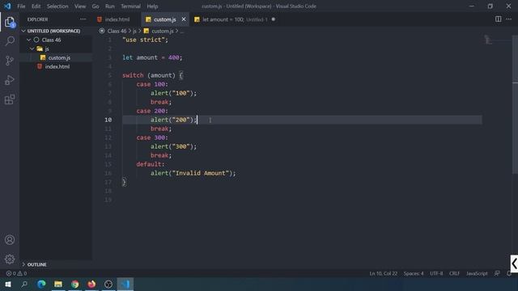The width and height of the screenshot is (518, 291).
Task: Open the Search view in activity bar
Action: pos(10,41)
